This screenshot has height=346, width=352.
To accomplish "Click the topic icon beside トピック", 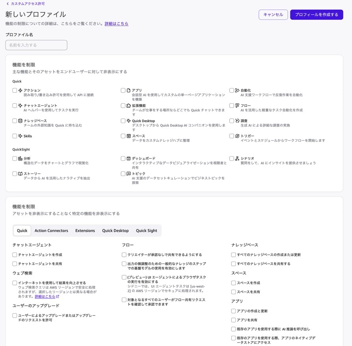I will pyautogui.click(x=129, y=174).
